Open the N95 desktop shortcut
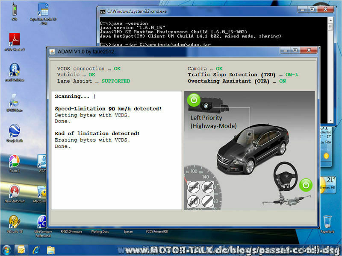This screenshot has width=342, height=256. click(x=15, y=12)
